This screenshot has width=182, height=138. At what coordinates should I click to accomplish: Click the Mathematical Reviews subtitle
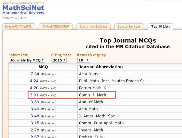coord(23,13)
